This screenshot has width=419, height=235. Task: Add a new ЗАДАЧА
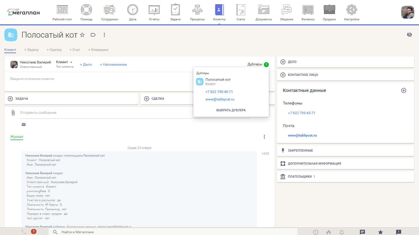71,99
